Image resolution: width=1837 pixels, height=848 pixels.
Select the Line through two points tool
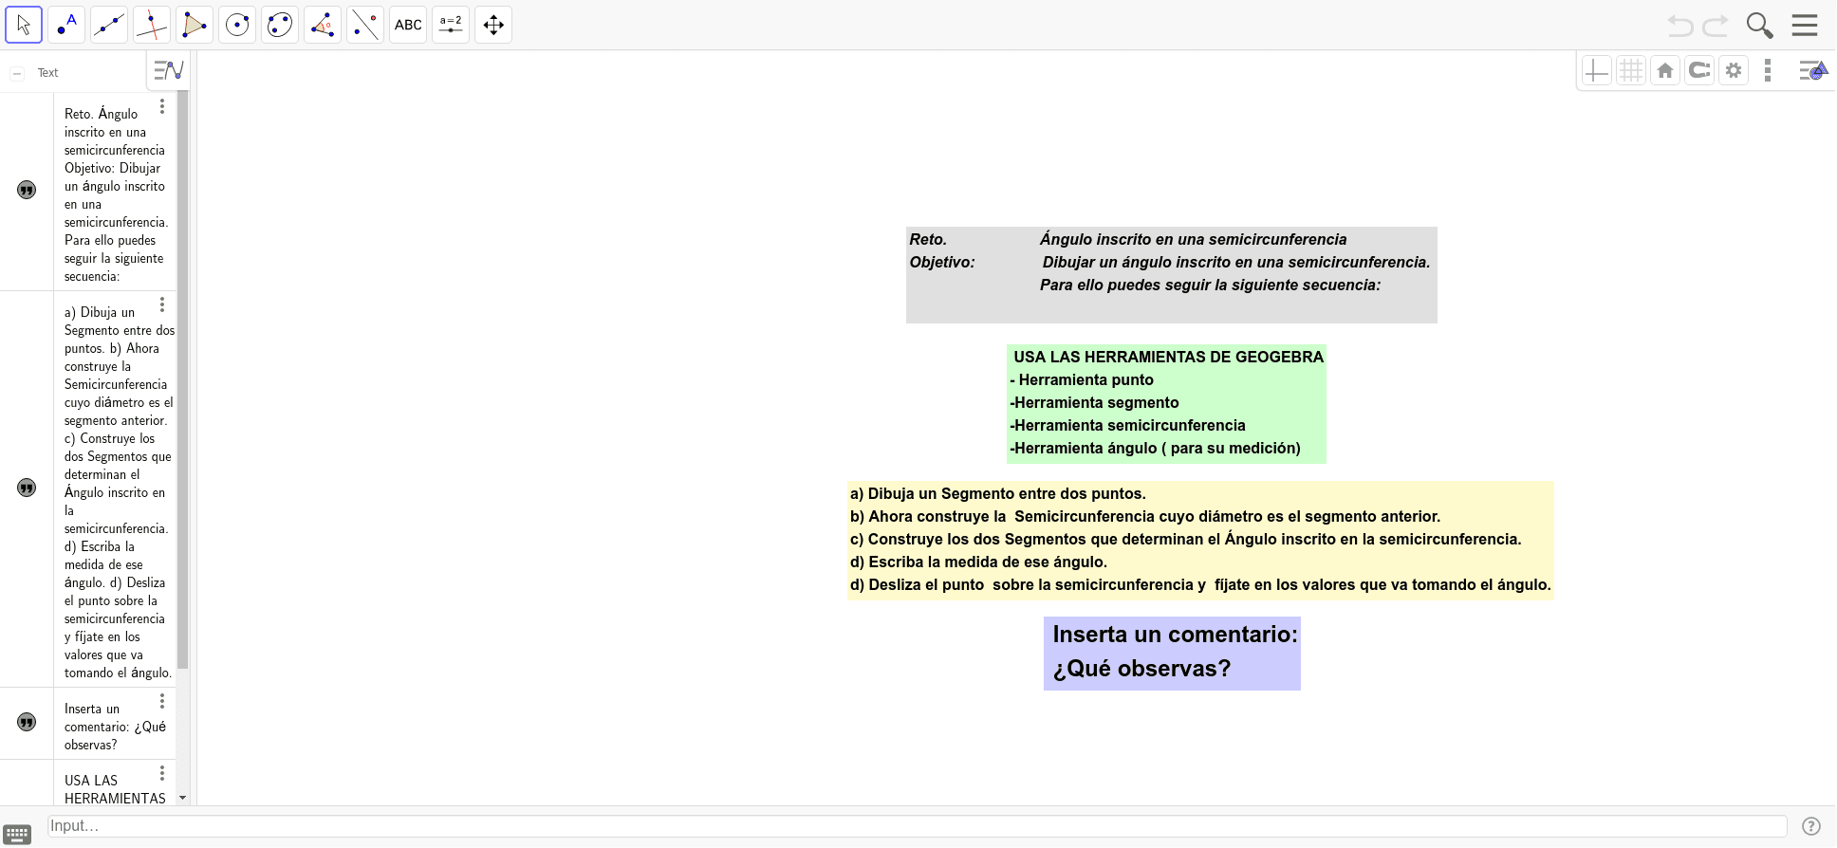(x=109, y=25)
